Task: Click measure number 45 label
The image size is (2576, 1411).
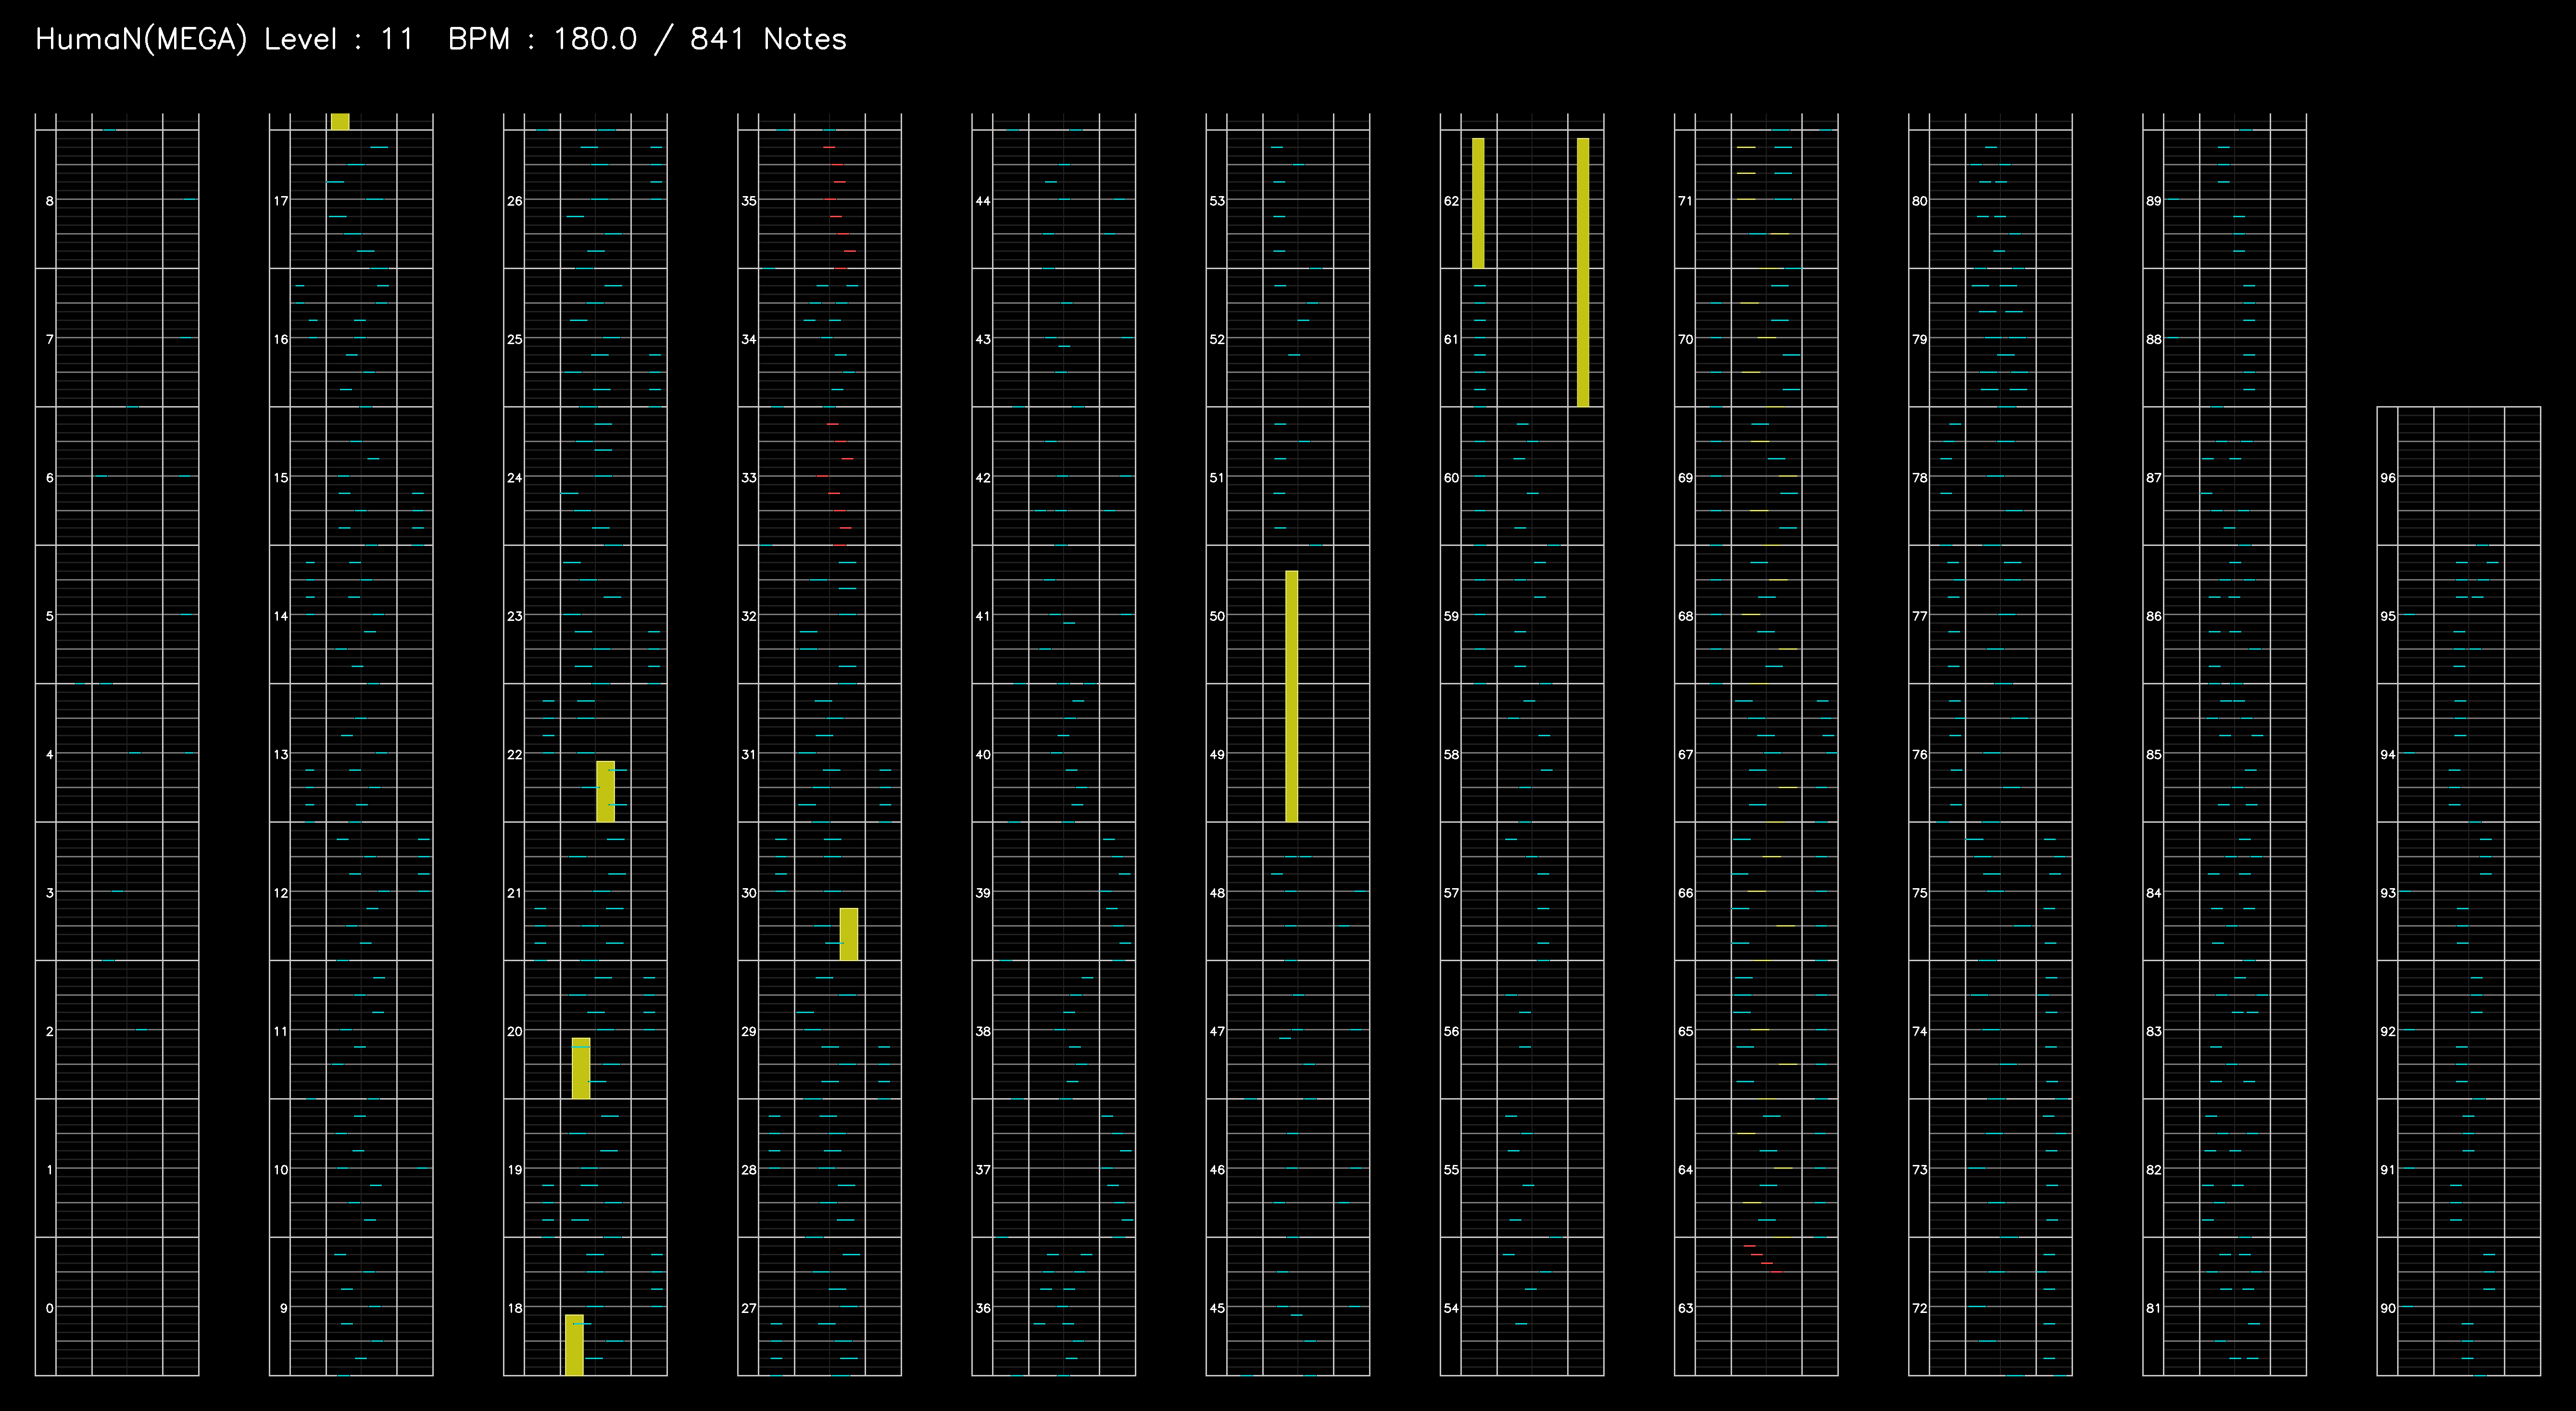Action: coord(1217,1308)
